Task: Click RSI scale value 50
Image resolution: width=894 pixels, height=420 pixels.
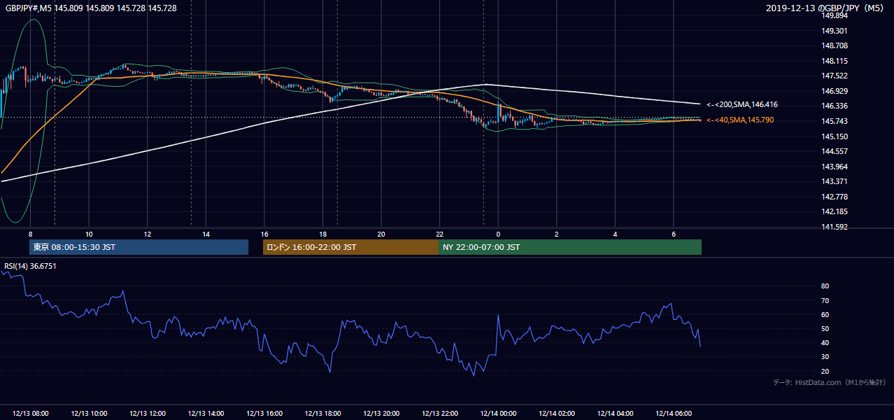Action: point(825,329)
